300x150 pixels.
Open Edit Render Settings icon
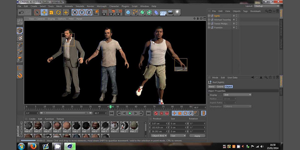[119, 13]
